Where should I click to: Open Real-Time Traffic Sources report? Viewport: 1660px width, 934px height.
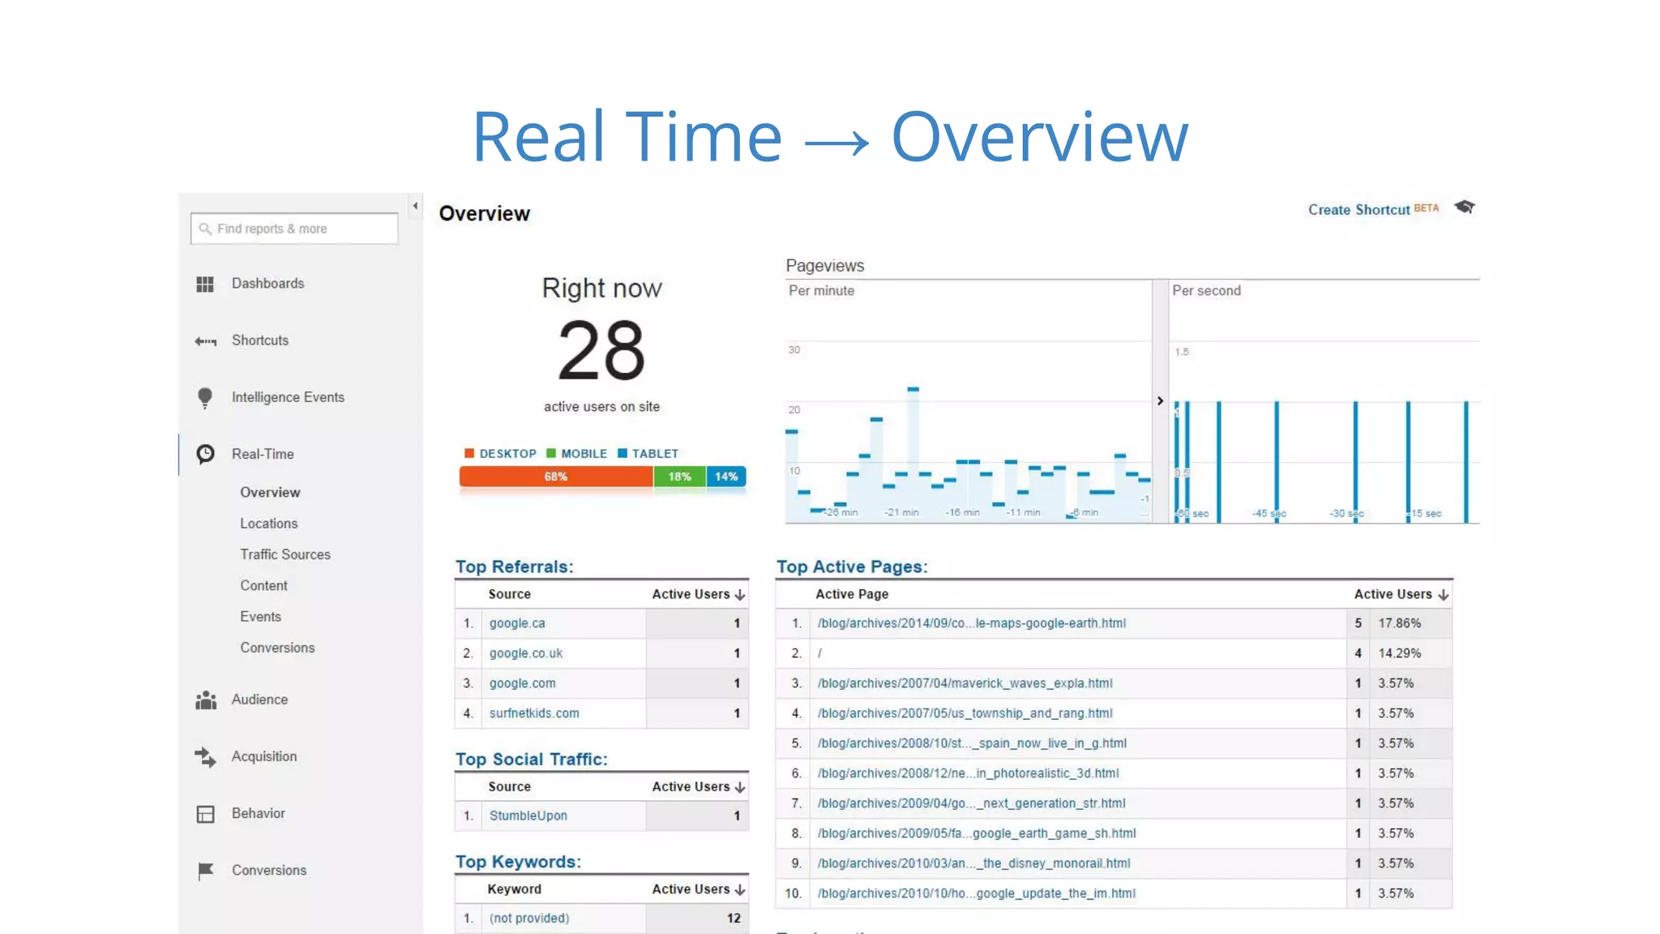pyautogui.click(x=285, y=555)
